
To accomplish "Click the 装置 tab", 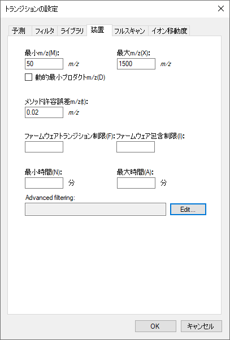I will 99,30.
